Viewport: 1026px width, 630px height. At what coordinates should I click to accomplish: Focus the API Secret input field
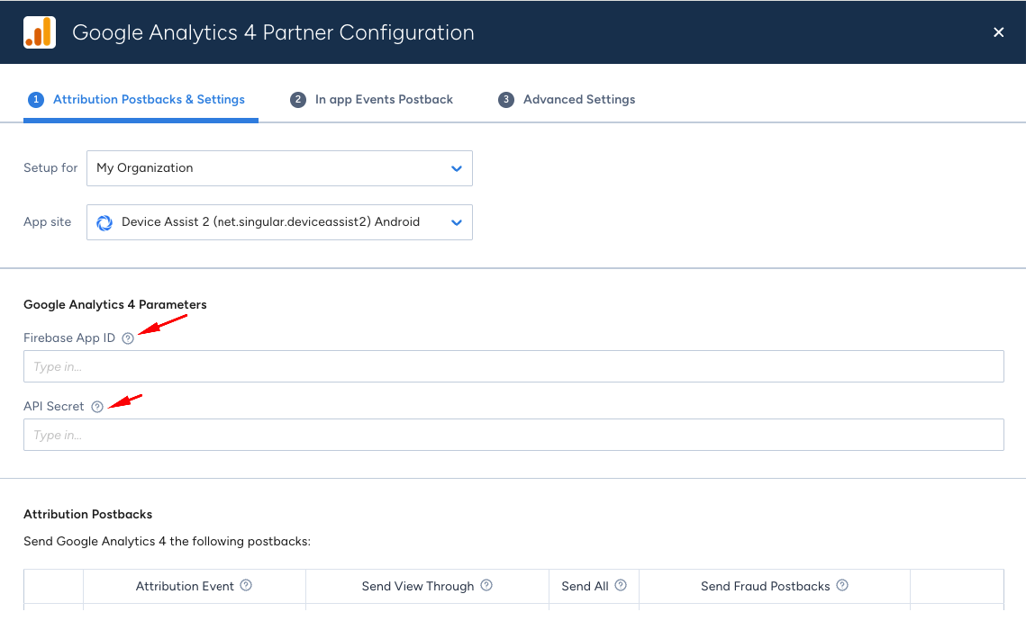pyautogui.click(x=513, y=435)
